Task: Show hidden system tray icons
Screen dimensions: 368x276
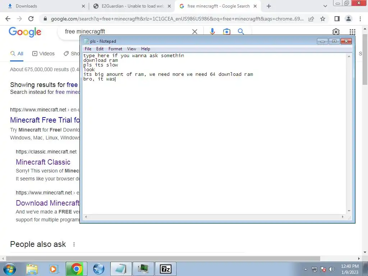Action: pyautogui.click(x=305, y=269)
